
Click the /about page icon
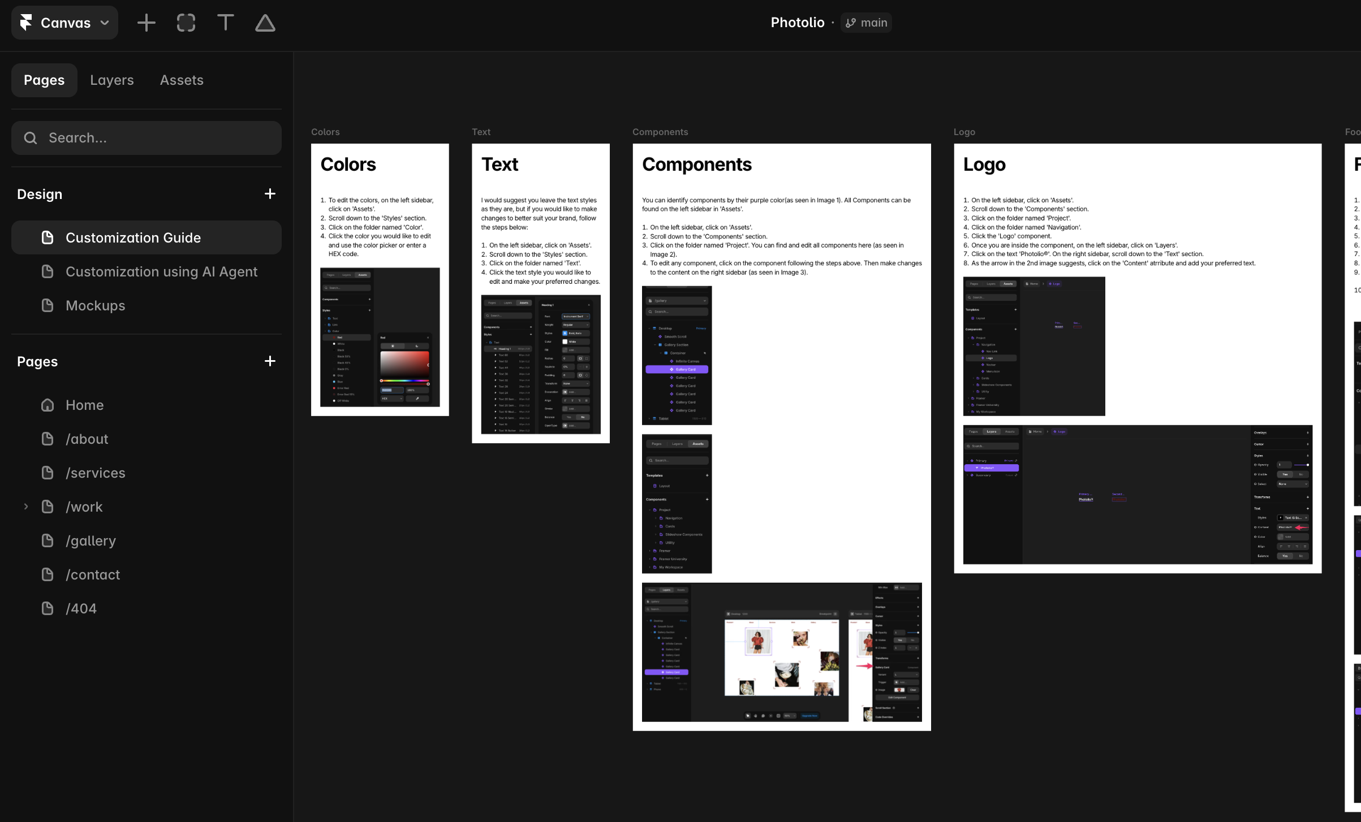click(48, 439)
